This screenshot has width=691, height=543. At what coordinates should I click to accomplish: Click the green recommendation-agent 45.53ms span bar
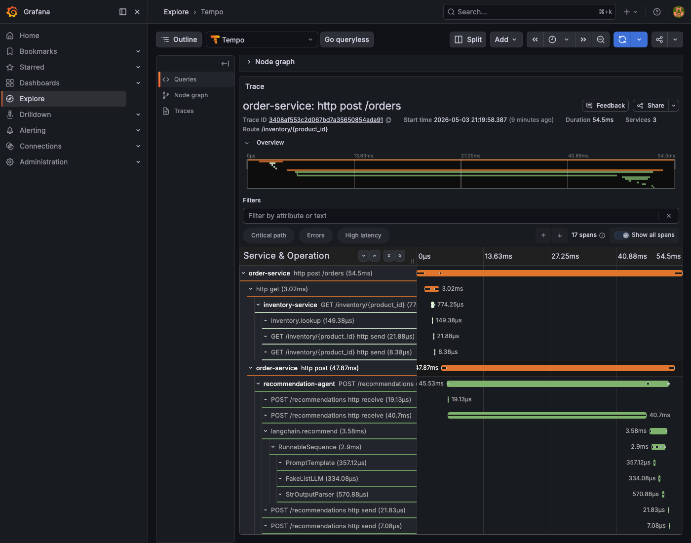point(558,384)
